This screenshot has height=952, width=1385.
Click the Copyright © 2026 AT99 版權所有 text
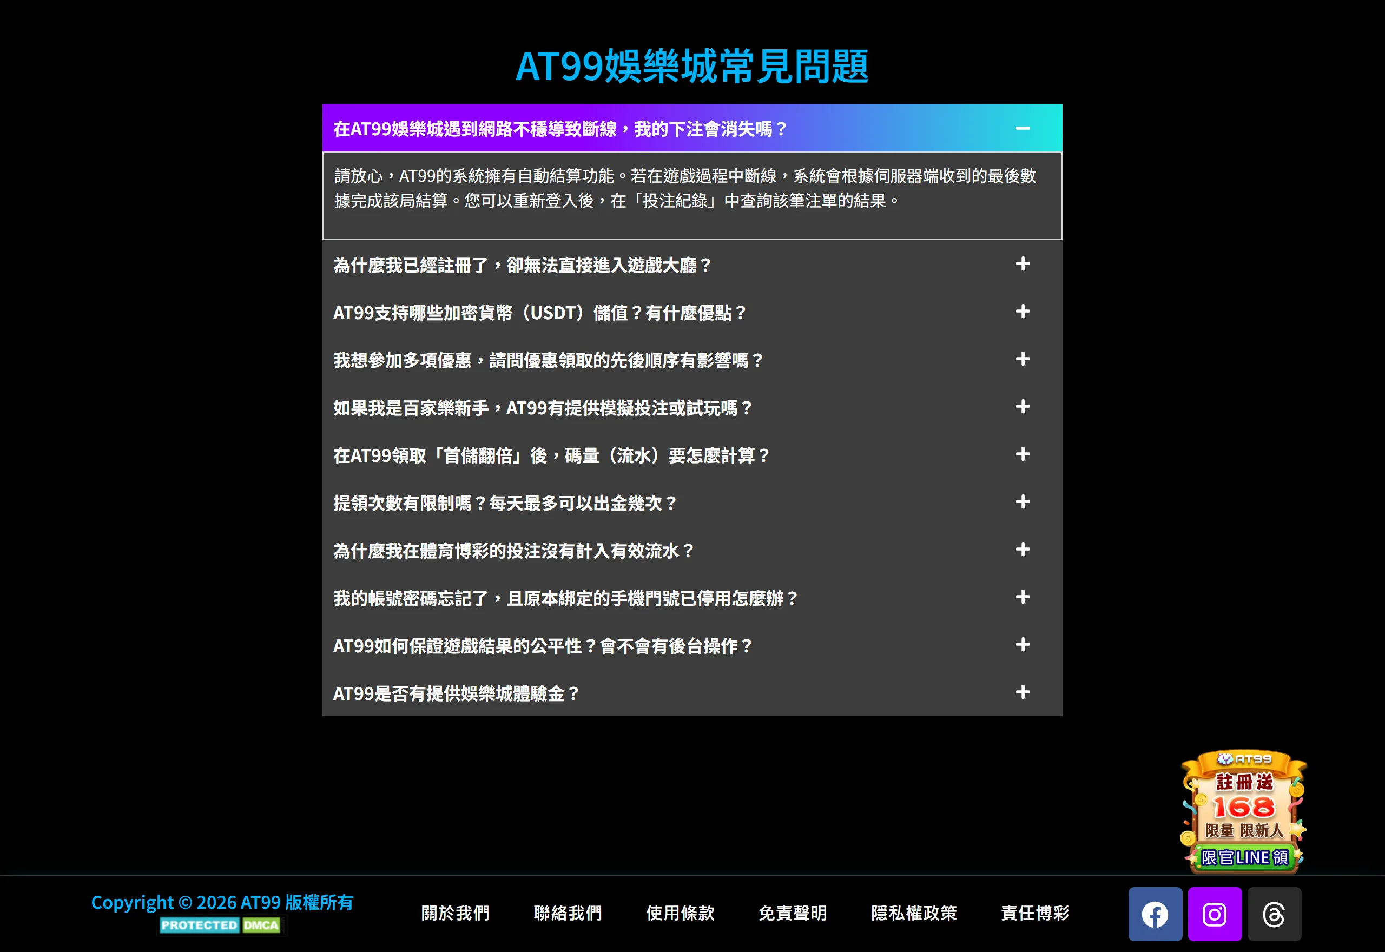pyautogui.click(x=222, y=902)
